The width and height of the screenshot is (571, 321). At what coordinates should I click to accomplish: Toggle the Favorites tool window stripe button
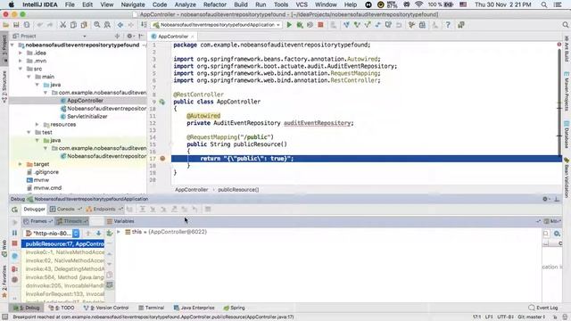tap(4, 281)
